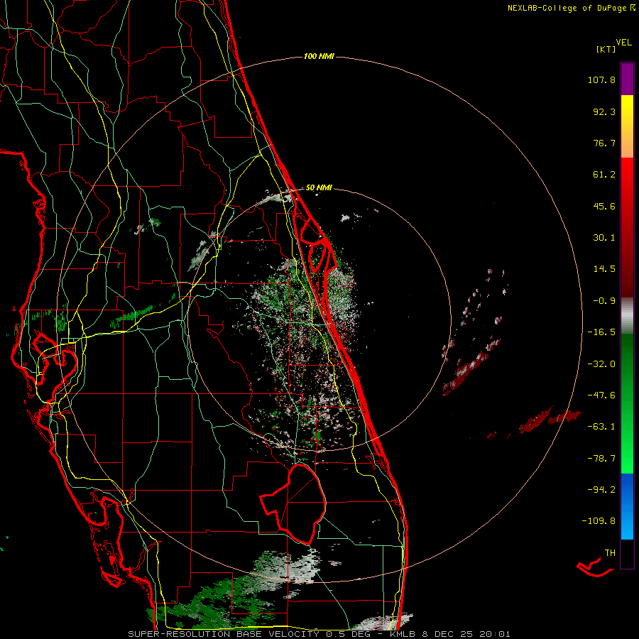The height and width of the screenshot is (639, 639).
Task: Select the -109.8 scale value
Action: [x=599, y=521]
